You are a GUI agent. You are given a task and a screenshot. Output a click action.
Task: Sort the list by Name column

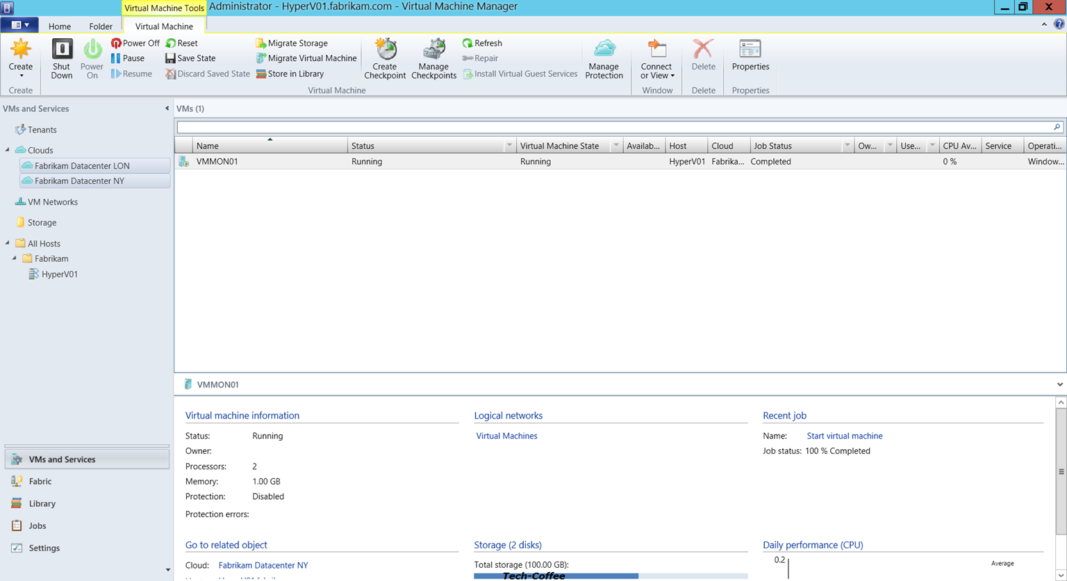270,146
